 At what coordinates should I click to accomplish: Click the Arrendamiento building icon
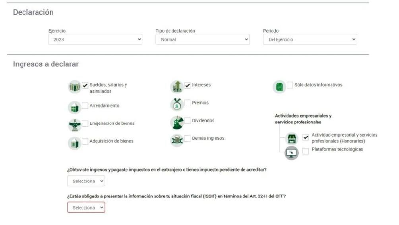pyautogui.click(x=74, y=107)
